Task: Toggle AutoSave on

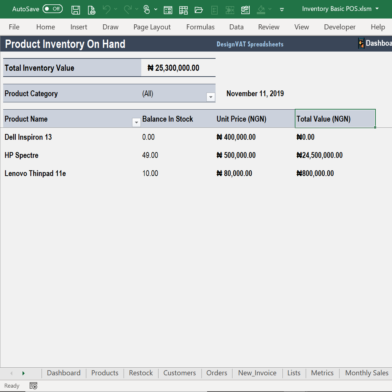Action: [53, 9]
